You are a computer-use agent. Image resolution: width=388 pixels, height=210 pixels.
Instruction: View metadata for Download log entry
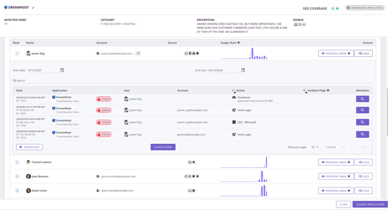coord(363,99)
